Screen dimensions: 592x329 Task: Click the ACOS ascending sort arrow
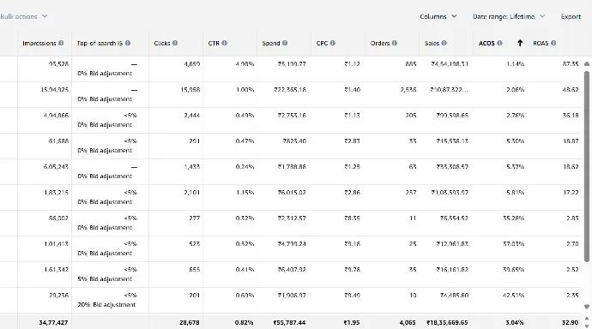click(x=520, y=43)
